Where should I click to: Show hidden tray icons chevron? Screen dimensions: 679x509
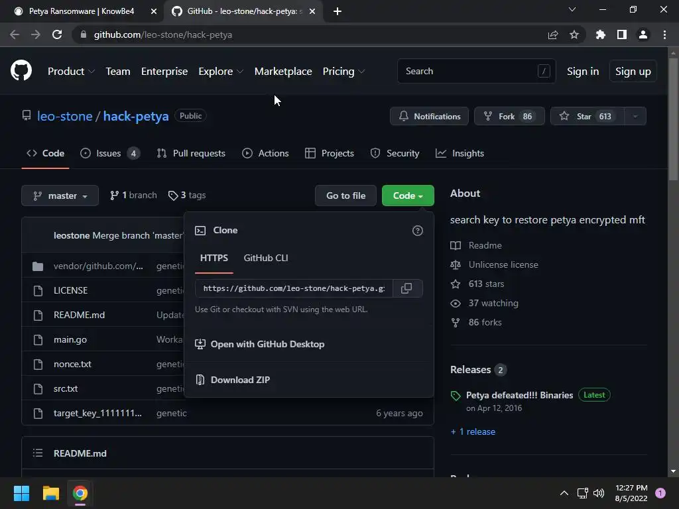[564, 493]
